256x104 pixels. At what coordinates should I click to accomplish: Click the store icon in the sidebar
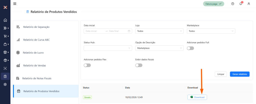pos(5,52)
